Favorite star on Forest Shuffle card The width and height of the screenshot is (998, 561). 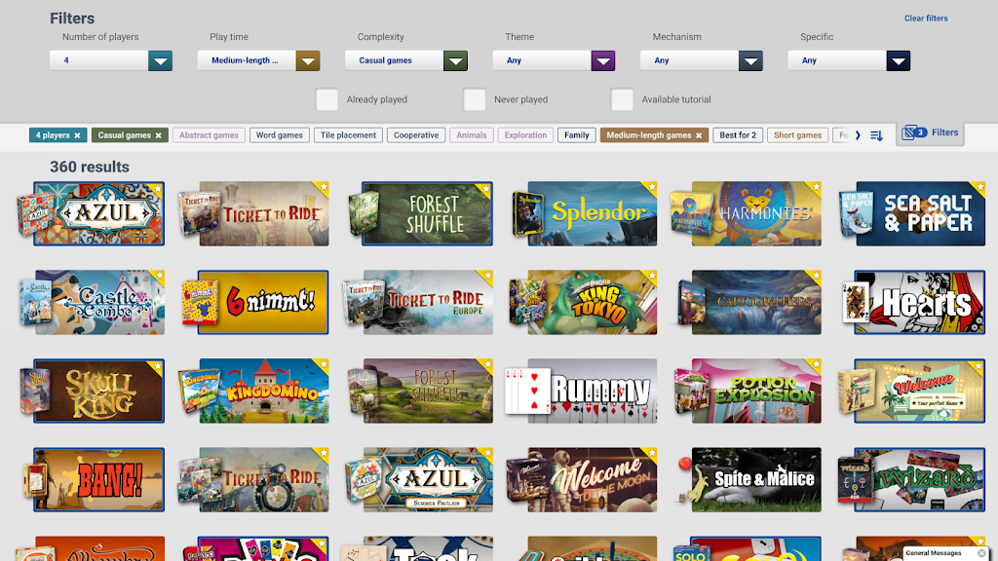coord(486,188)
